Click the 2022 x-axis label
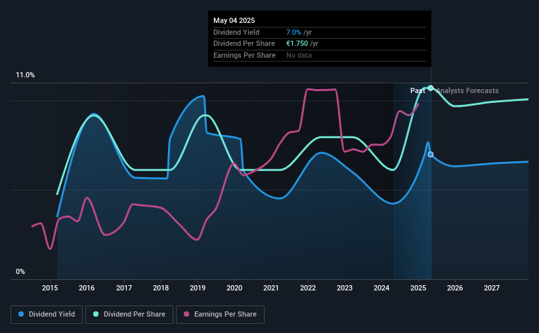The image size is (539, 333). pyautogui.click(x=308, y=288)
